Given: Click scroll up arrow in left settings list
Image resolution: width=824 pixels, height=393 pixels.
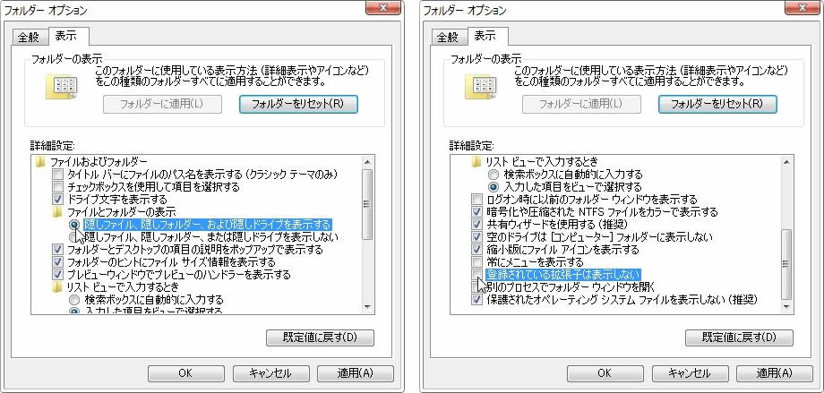Looking at the screenshot, I should tap(367, 162).
